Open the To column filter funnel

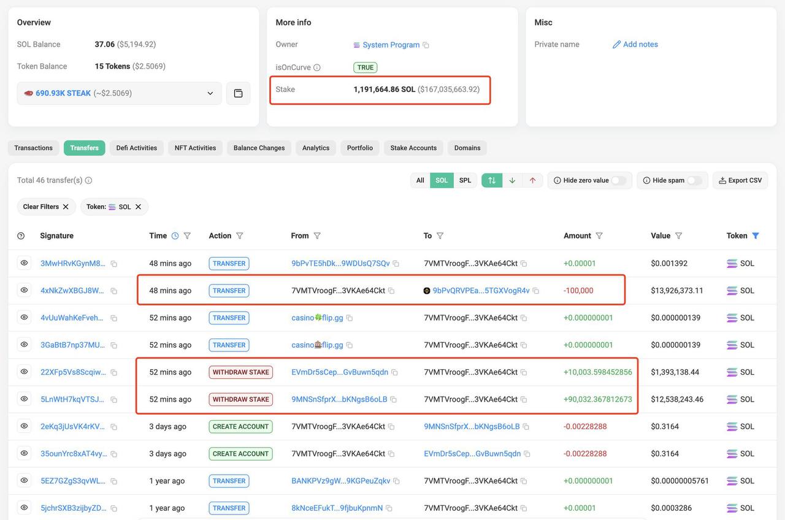pos(440,235)
